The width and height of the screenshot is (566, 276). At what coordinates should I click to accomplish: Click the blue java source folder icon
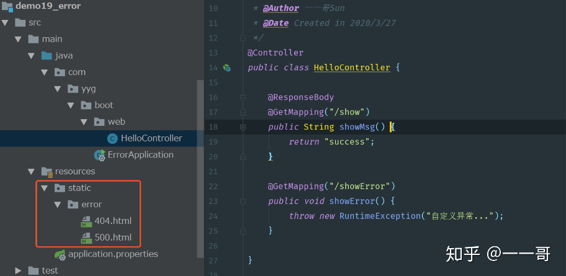[47, 56]
